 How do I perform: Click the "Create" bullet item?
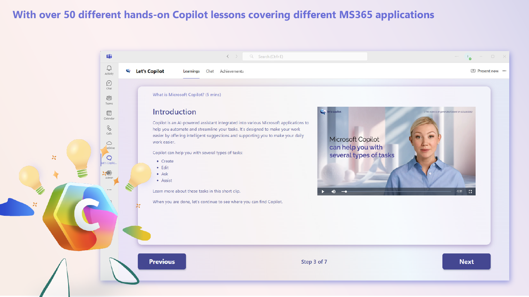(x=167, y=161)
